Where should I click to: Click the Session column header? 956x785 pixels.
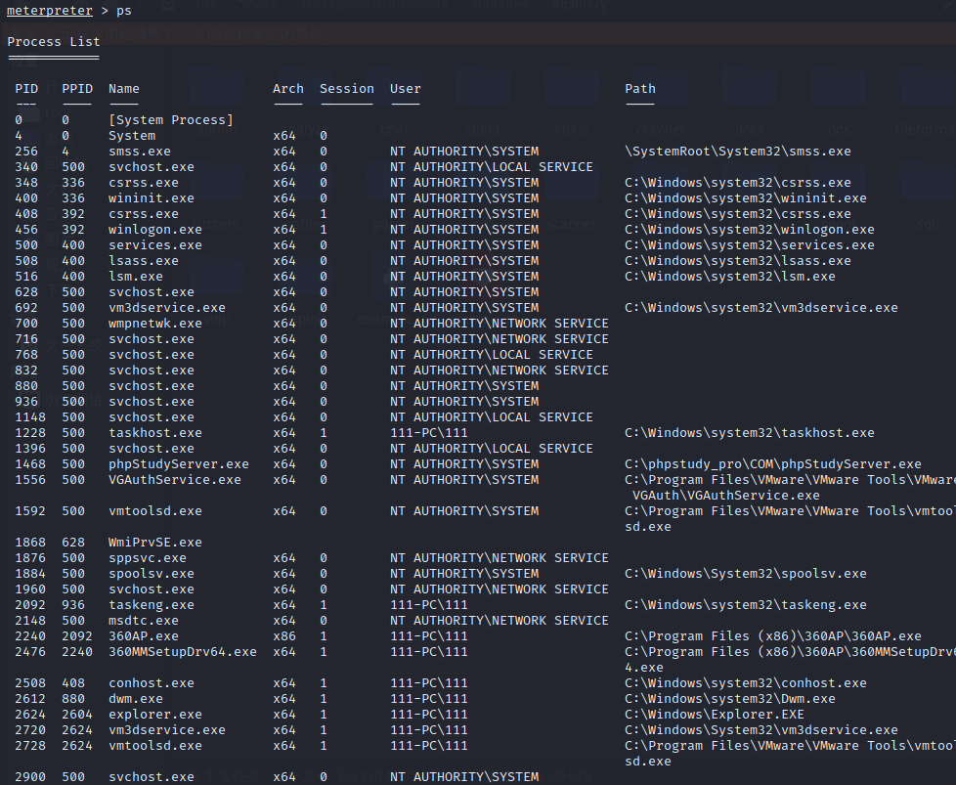347,88
